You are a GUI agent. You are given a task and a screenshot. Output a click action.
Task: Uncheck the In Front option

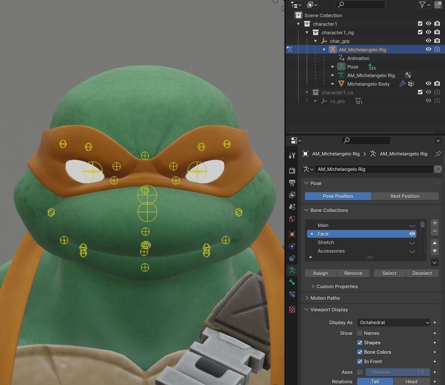(360, 361)
